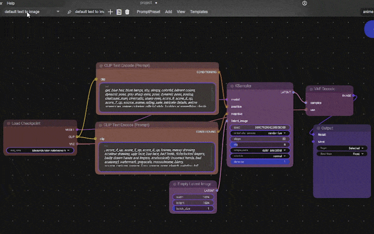Click the MODEL output socket on Load Checkpoint
This screenshot has height=234, width=374.
77,130
